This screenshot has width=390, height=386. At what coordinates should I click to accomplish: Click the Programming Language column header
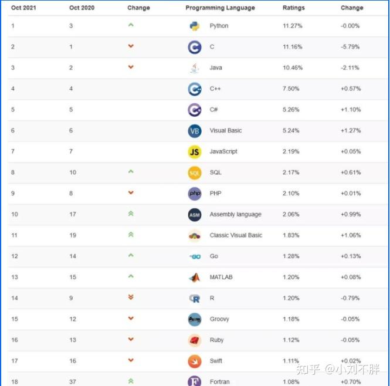220,8
